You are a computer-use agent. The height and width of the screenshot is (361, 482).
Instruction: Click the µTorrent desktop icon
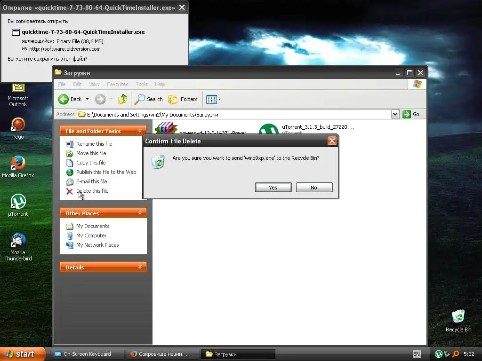(x=18, y=201)
